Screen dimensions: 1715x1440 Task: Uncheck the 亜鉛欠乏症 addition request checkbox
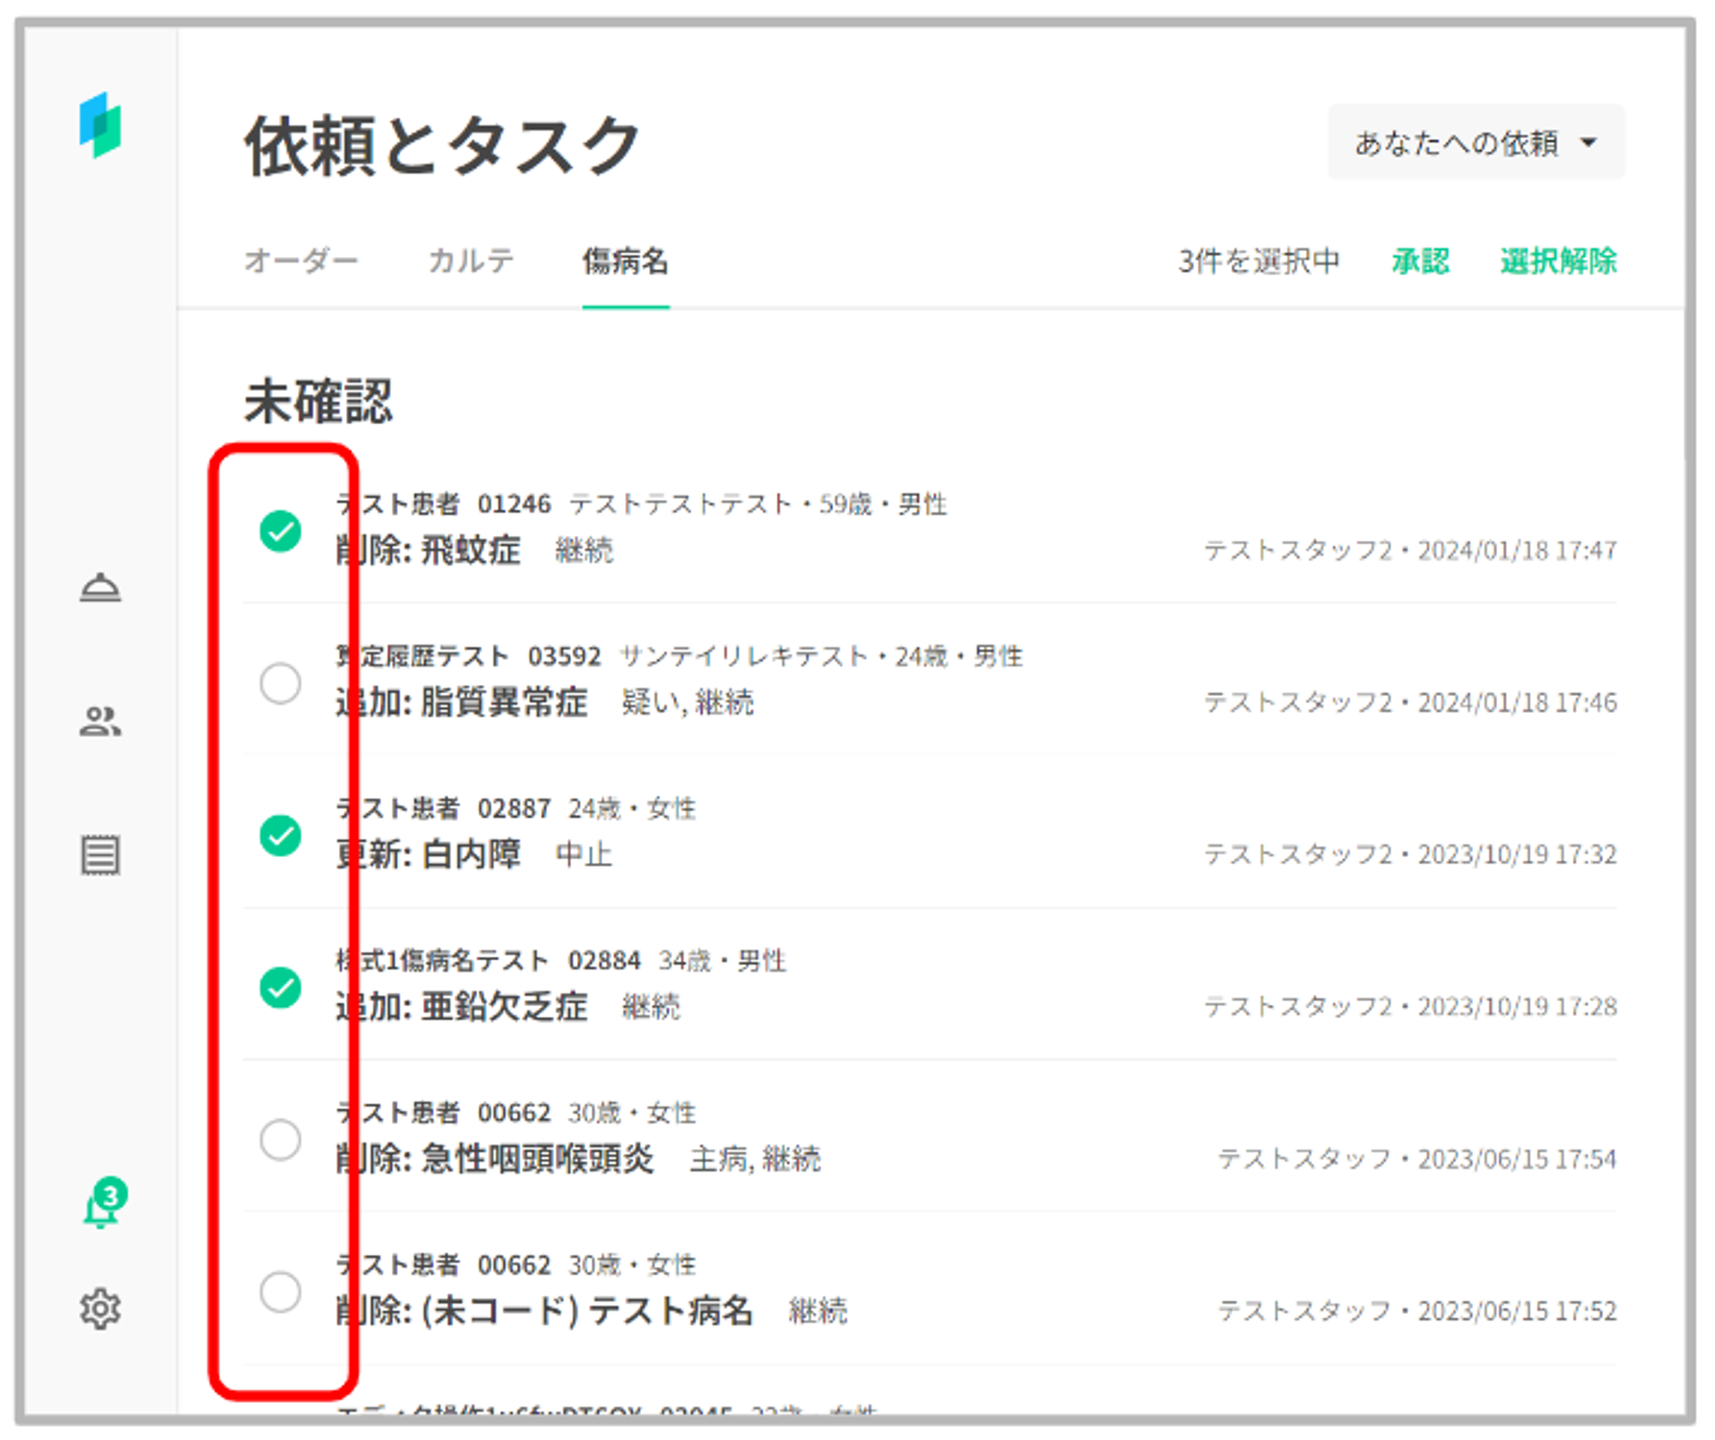tap(280, 987)
